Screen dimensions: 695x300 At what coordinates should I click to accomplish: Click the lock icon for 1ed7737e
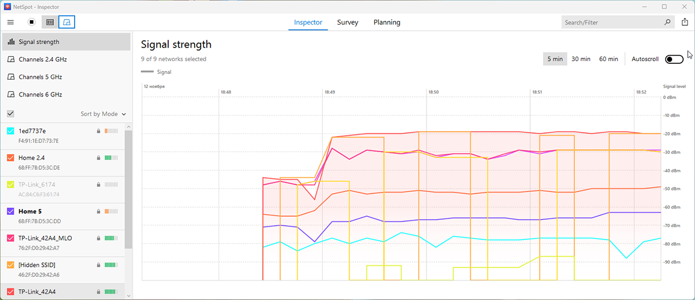[x=99, y=131]
